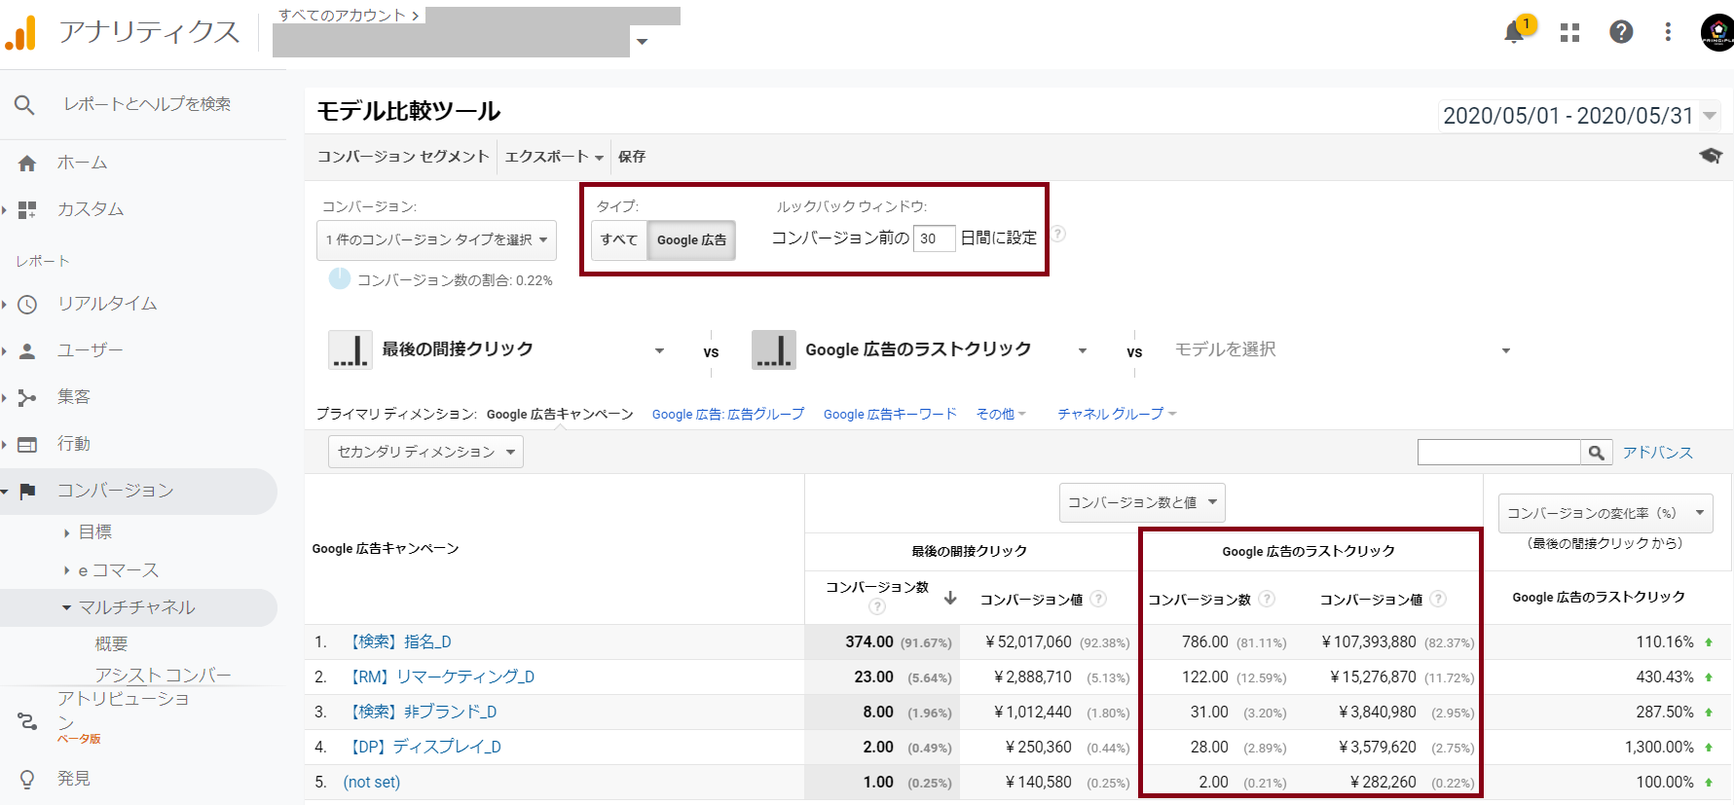Click the user profile avatar
Image resolution: width=1734 pixels, height=805 pixels.
1717,32
